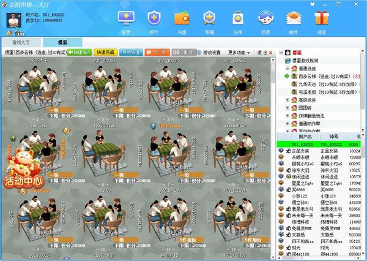Expand the 高级选座 tree node
Screen dimensions: 367x261
[x=287, y=99]
